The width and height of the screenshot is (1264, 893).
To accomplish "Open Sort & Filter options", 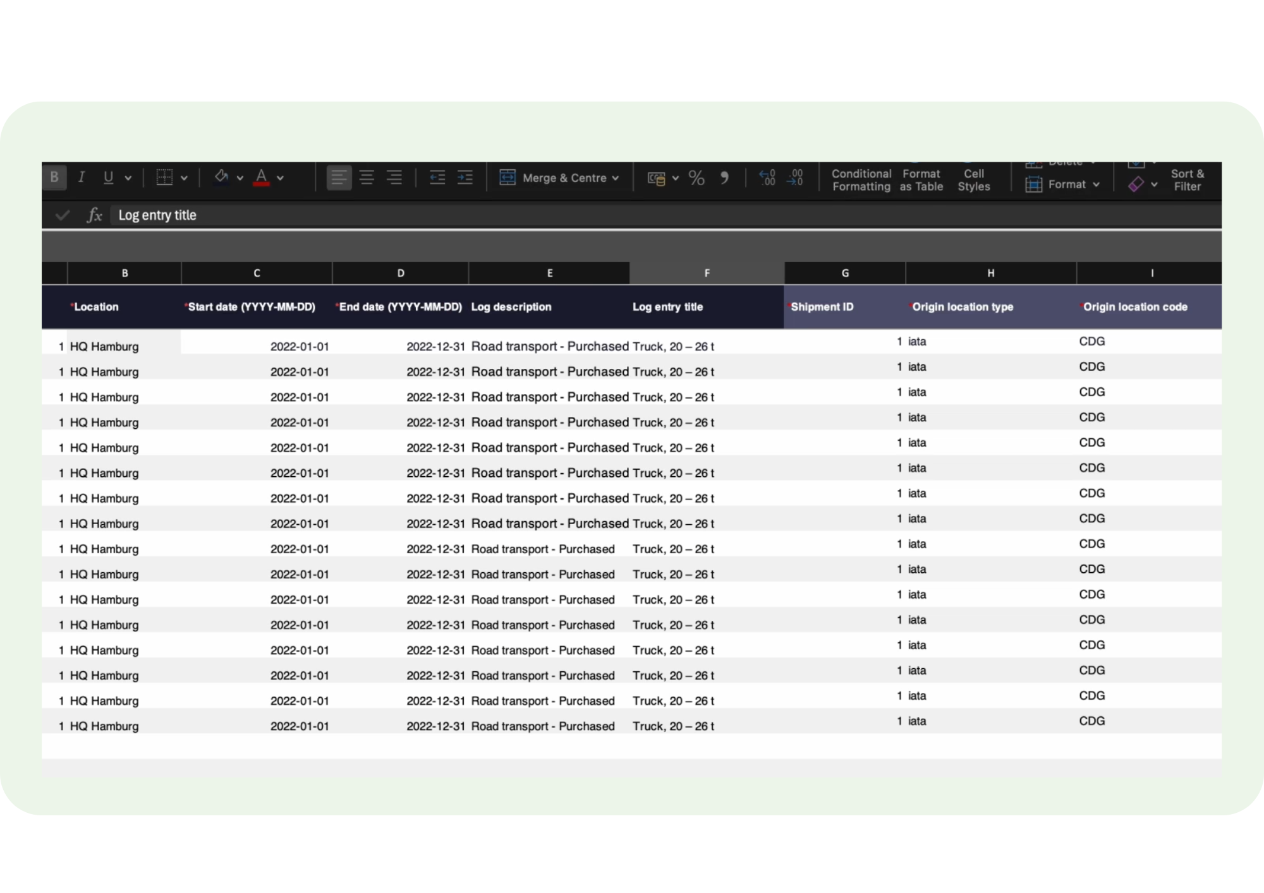I will tap(1187, 179).
